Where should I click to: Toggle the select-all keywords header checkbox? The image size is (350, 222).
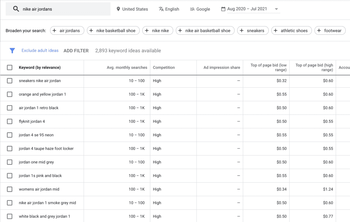pos(10,68)
